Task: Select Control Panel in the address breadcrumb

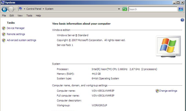Action: [34, 9]
